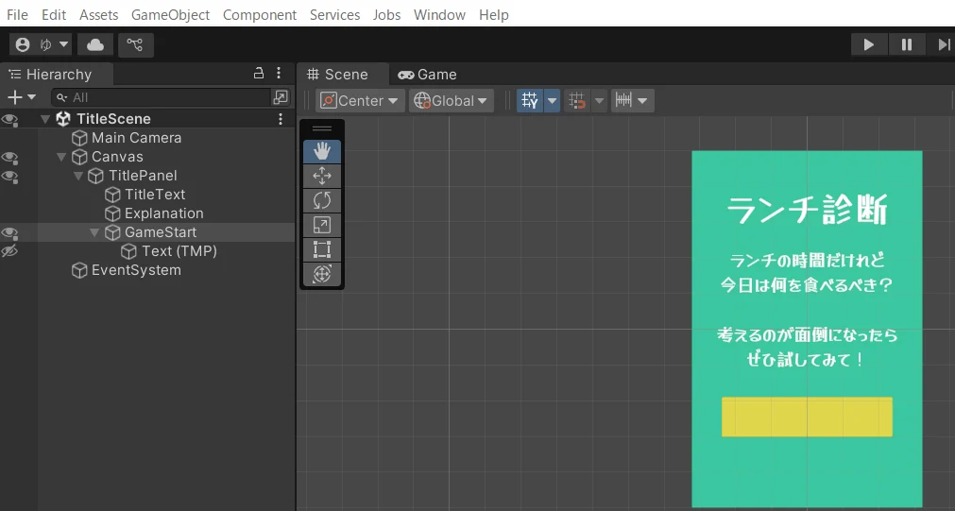Click the Main Camera cube icon

tap(79, 138)
